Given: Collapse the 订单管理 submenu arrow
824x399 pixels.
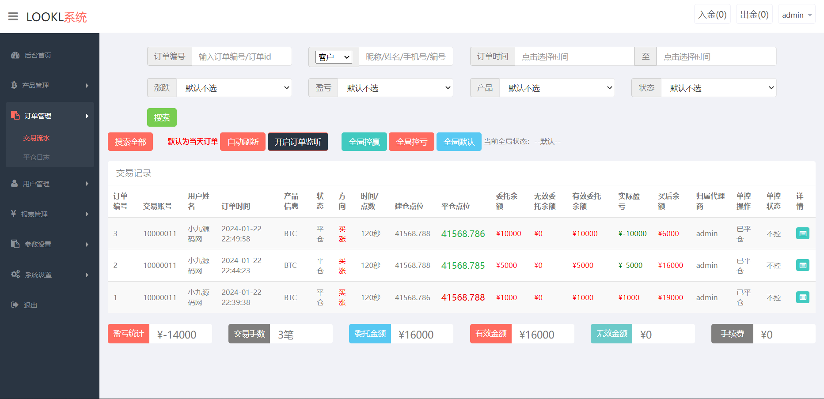Looking at the screenshot, I should pos(87,116).
